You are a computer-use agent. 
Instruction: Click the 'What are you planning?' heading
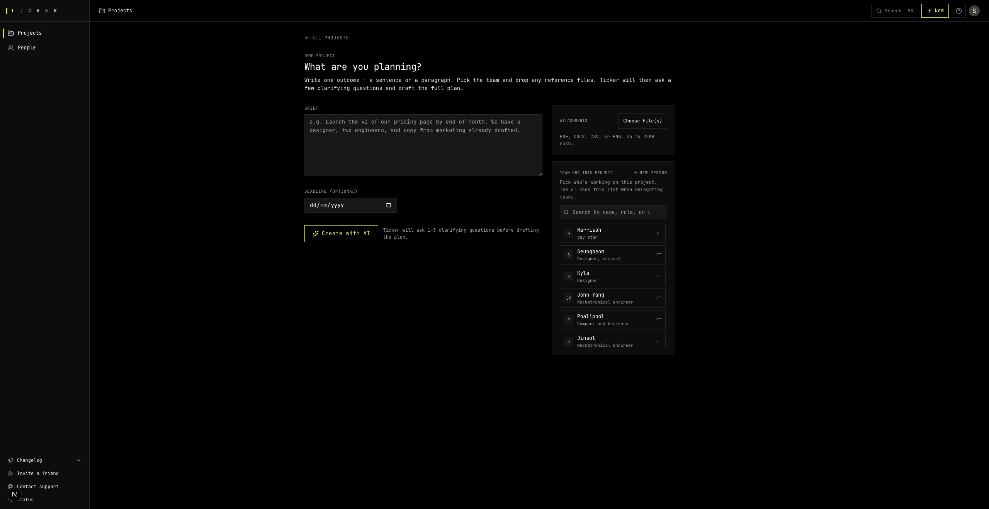pos(363,67)
